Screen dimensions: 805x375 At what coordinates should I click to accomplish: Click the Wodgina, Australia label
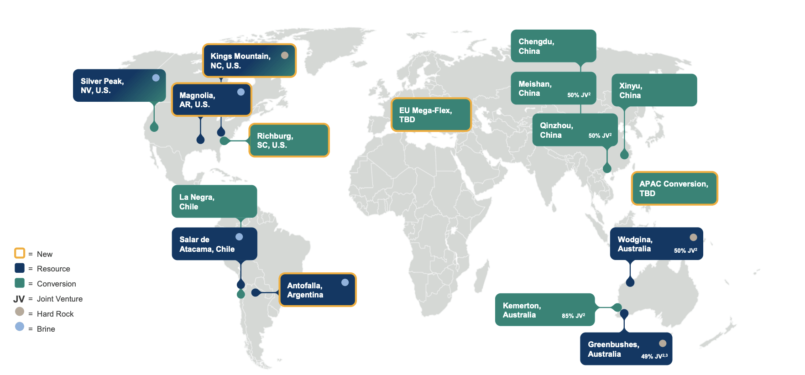tap(657, 244)
